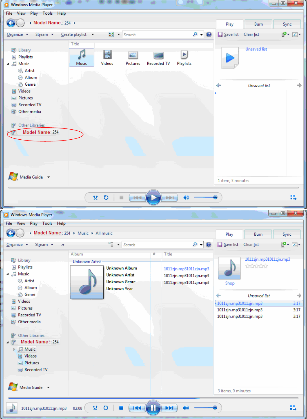Open the View menu in the bottom window
307x419 pixels.
(x=21, y=223)
